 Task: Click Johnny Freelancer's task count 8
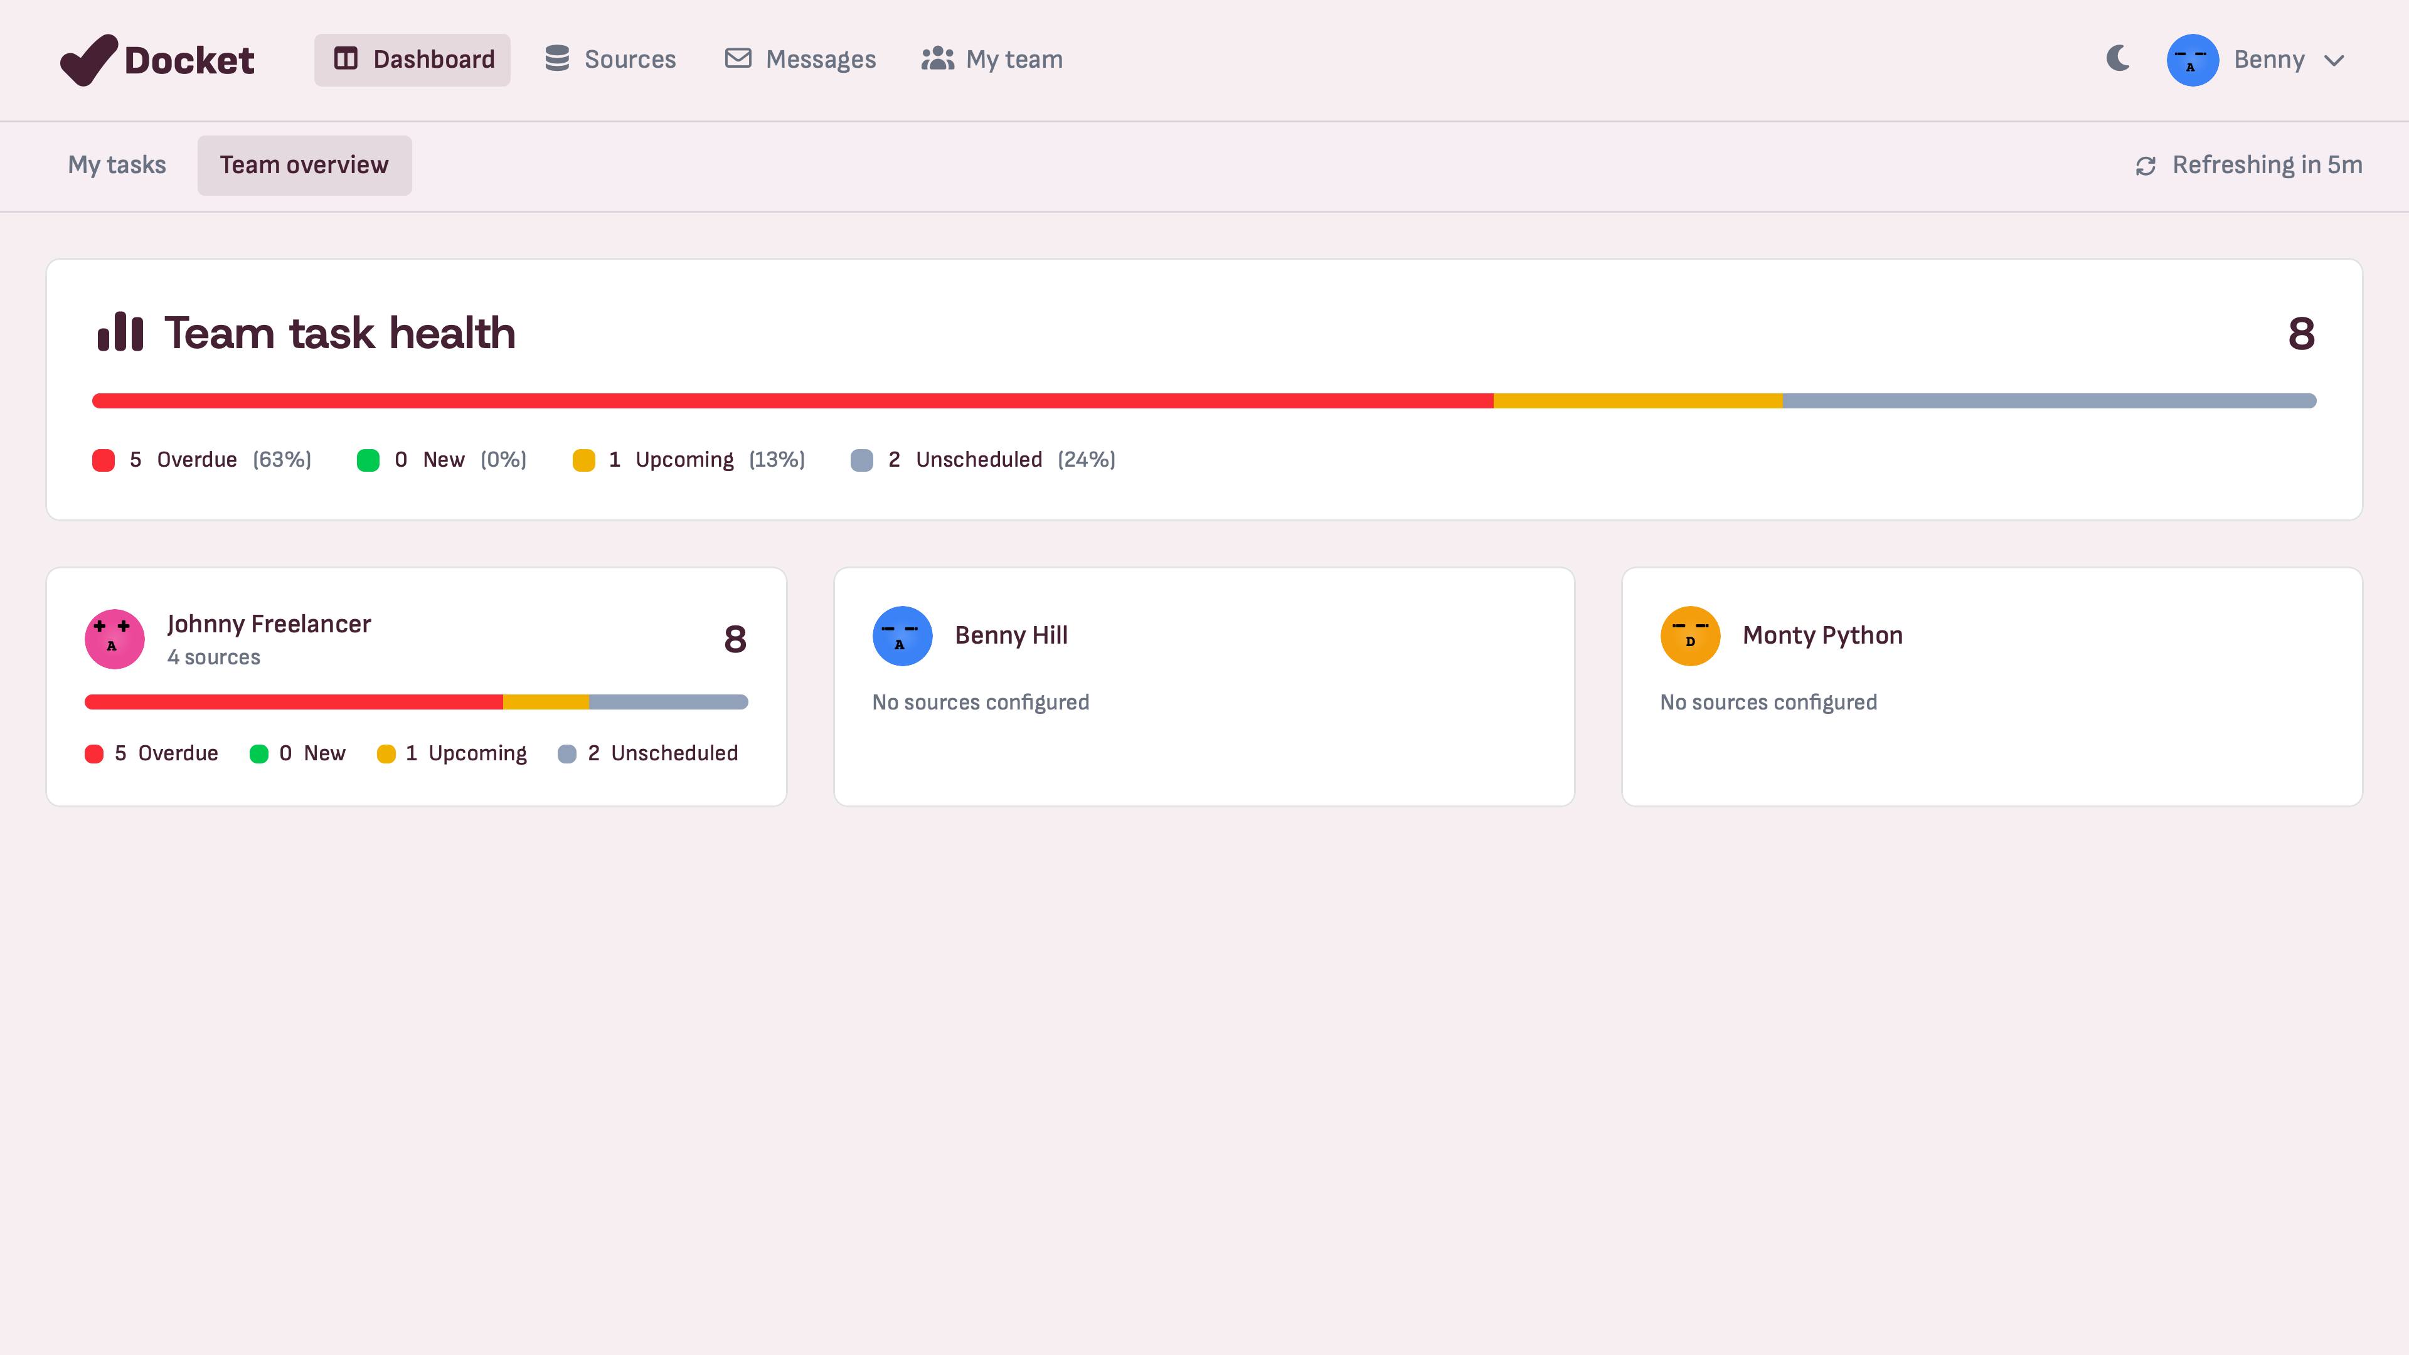tap(735, 640)
